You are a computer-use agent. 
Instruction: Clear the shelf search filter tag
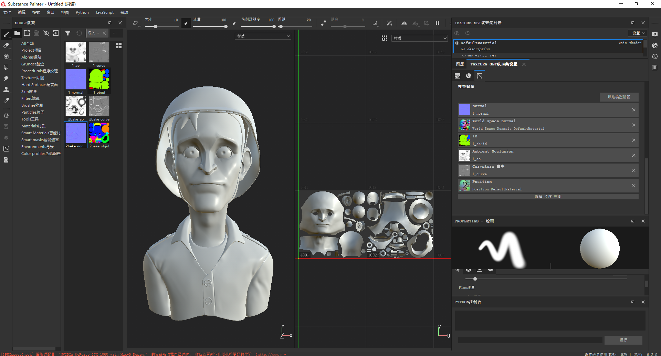(x=104, y=33)
